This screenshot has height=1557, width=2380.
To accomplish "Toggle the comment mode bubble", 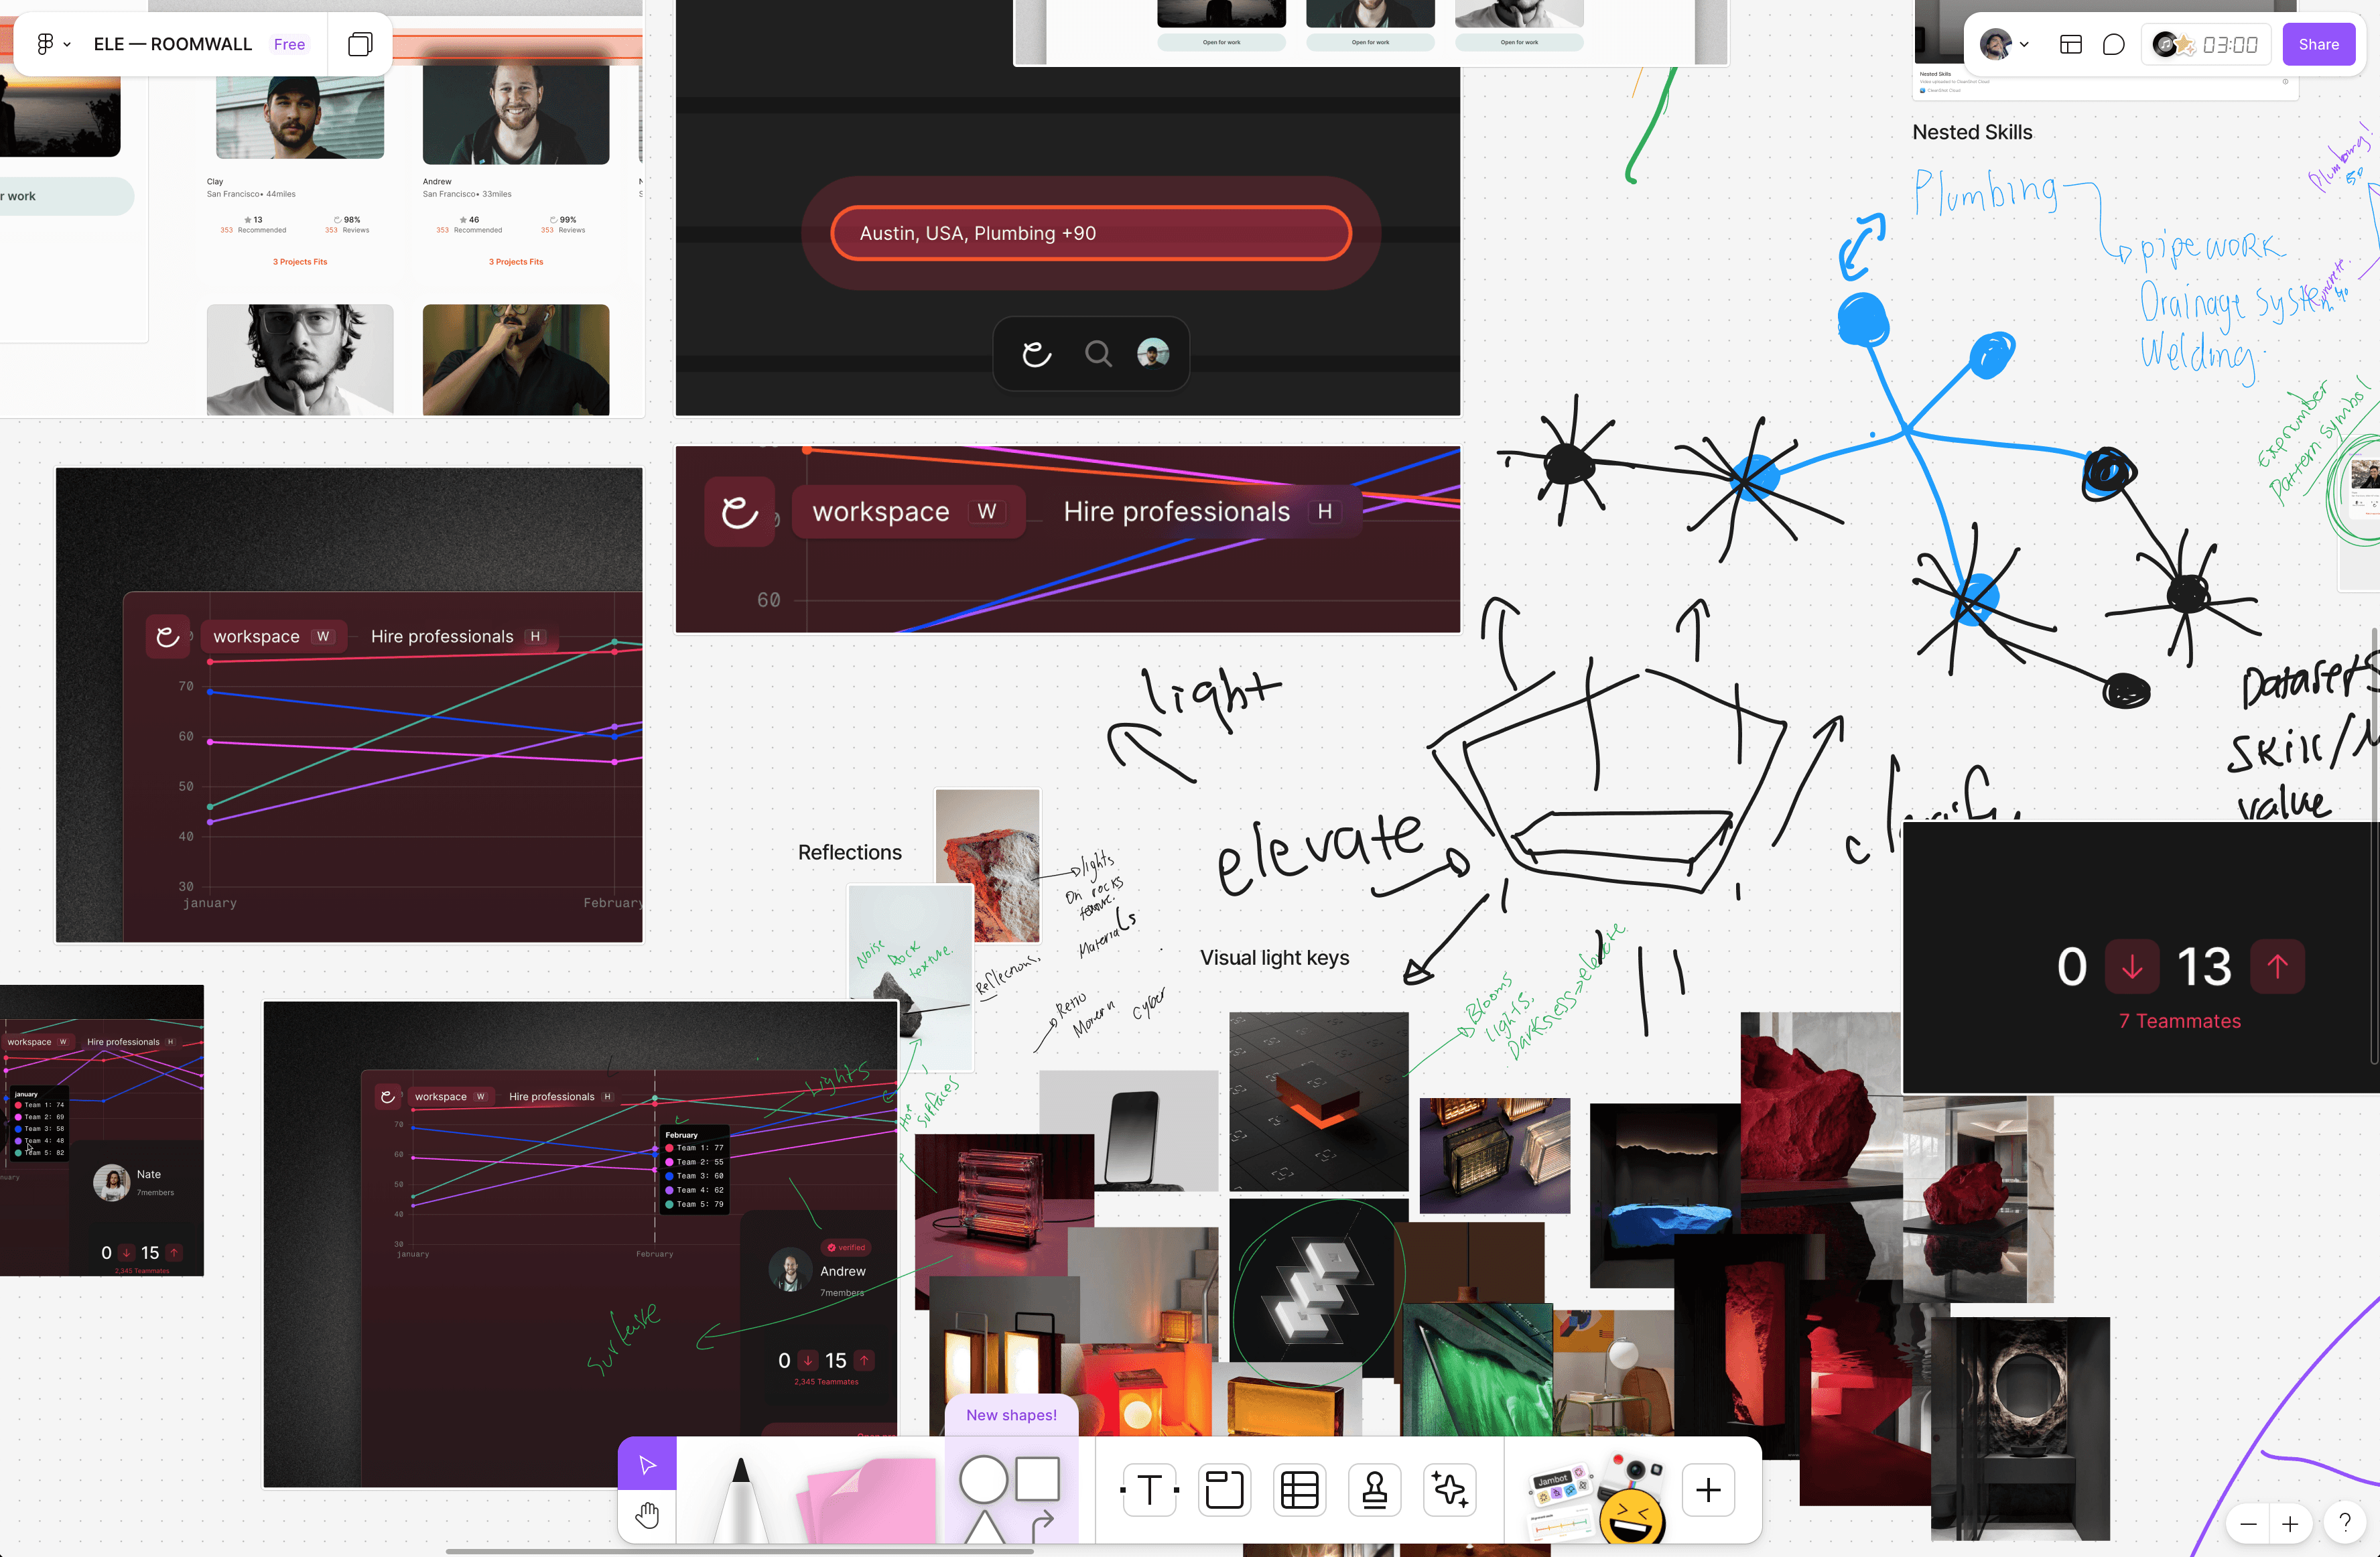I will [x=2113, y=45].
